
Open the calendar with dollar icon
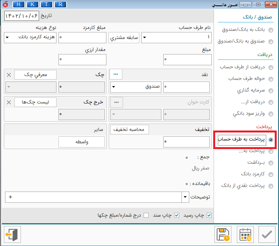click(245, 235)
